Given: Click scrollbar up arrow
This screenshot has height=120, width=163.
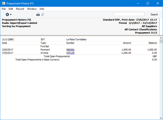Looking at the screenshot, I should click(161, 38).
